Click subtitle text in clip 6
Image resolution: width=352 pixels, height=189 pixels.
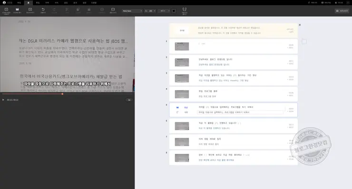click(x=214, y=128)
